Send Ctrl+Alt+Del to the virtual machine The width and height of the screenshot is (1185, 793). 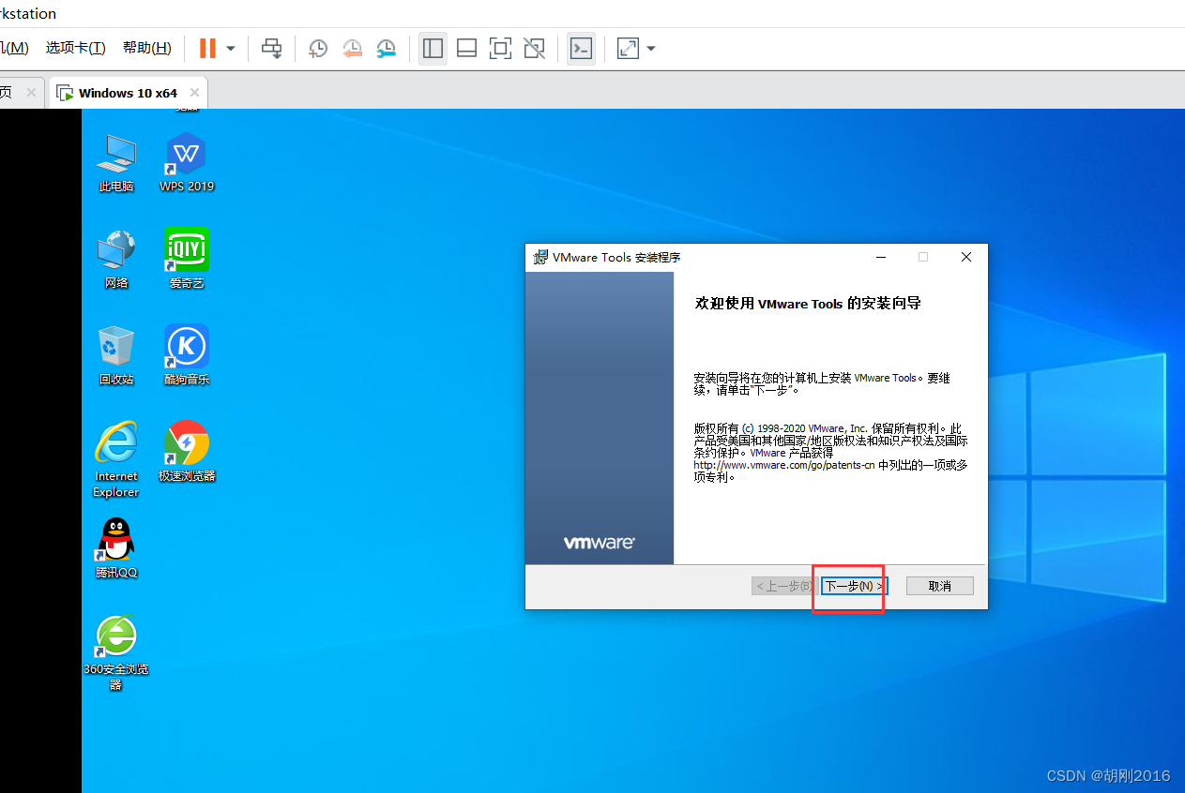point(271,48)
